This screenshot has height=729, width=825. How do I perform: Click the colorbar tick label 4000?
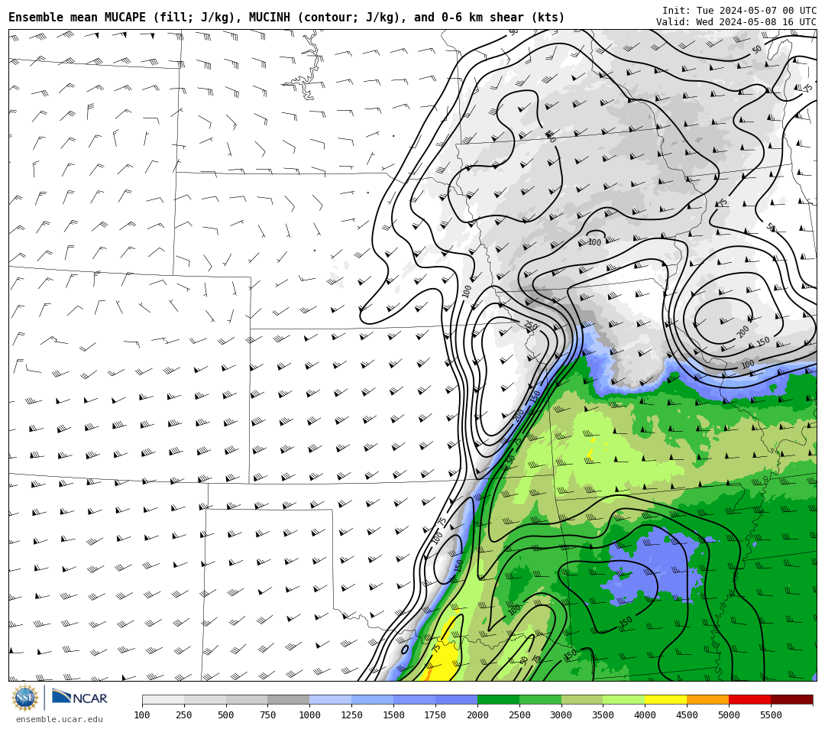(x=645, y=714)
